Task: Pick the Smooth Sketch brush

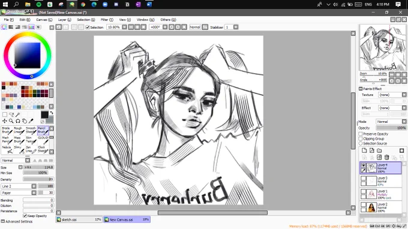Action: (x=31, y=130)
